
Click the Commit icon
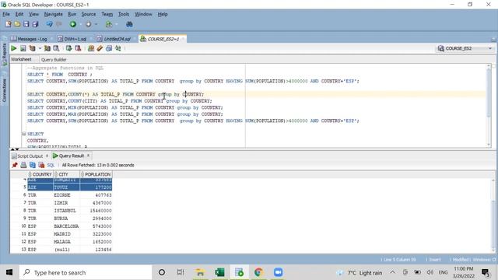coord(68,48)
